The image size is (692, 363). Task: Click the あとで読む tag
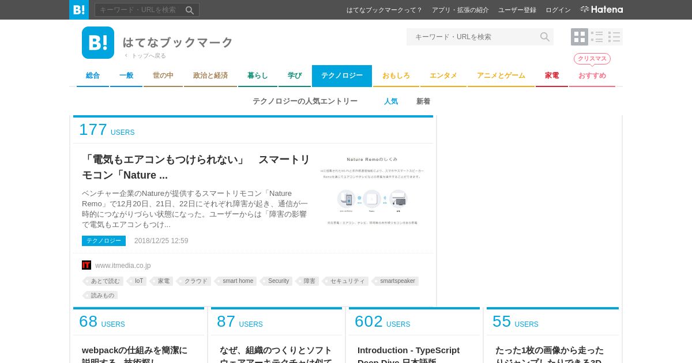pyautogui.click(x=104, y=281)
